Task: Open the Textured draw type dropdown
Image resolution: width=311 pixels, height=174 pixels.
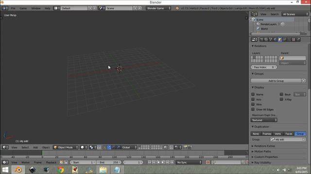Action: 264,120
